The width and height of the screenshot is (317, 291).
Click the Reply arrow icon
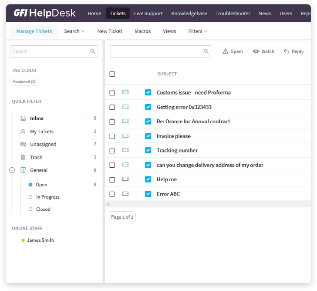pos(287,51)
